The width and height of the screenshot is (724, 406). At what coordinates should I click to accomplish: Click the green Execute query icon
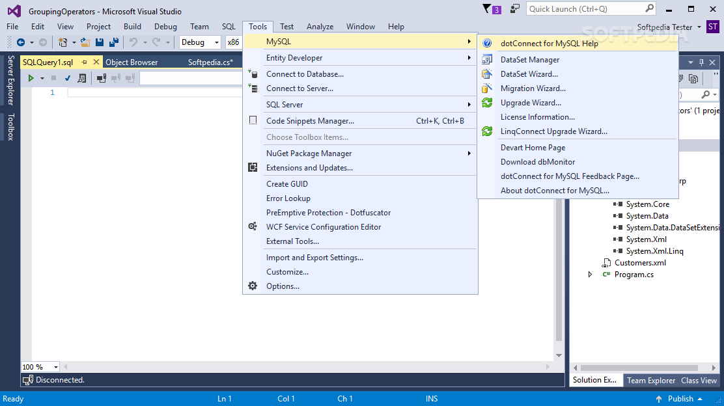pyautogui.click(x=31, y=79)
